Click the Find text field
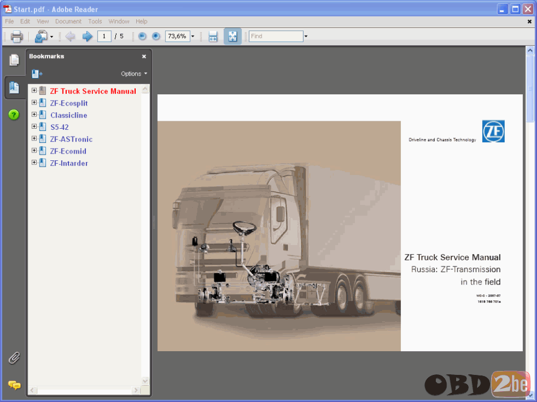Screen dimensions: 537x402 pyautogui.click(x=276, y=36)
